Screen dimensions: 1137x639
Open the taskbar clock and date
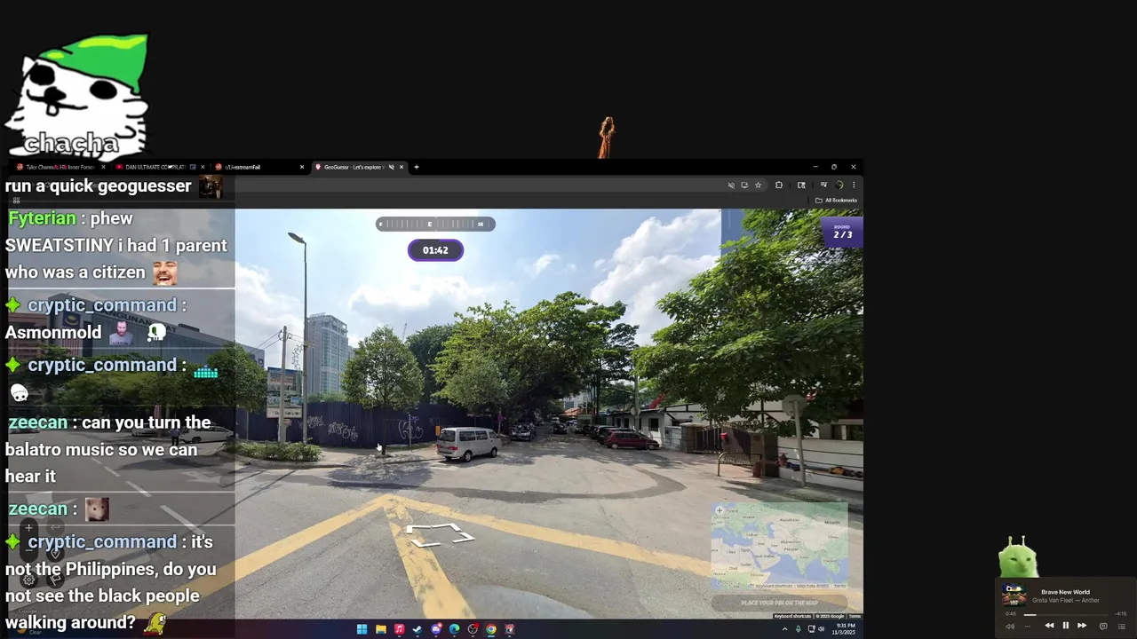pos(846,628)
